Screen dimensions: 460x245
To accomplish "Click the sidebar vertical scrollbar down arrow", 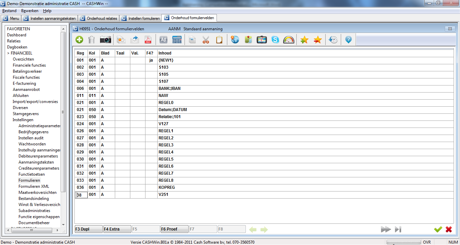I will point(63,224).
